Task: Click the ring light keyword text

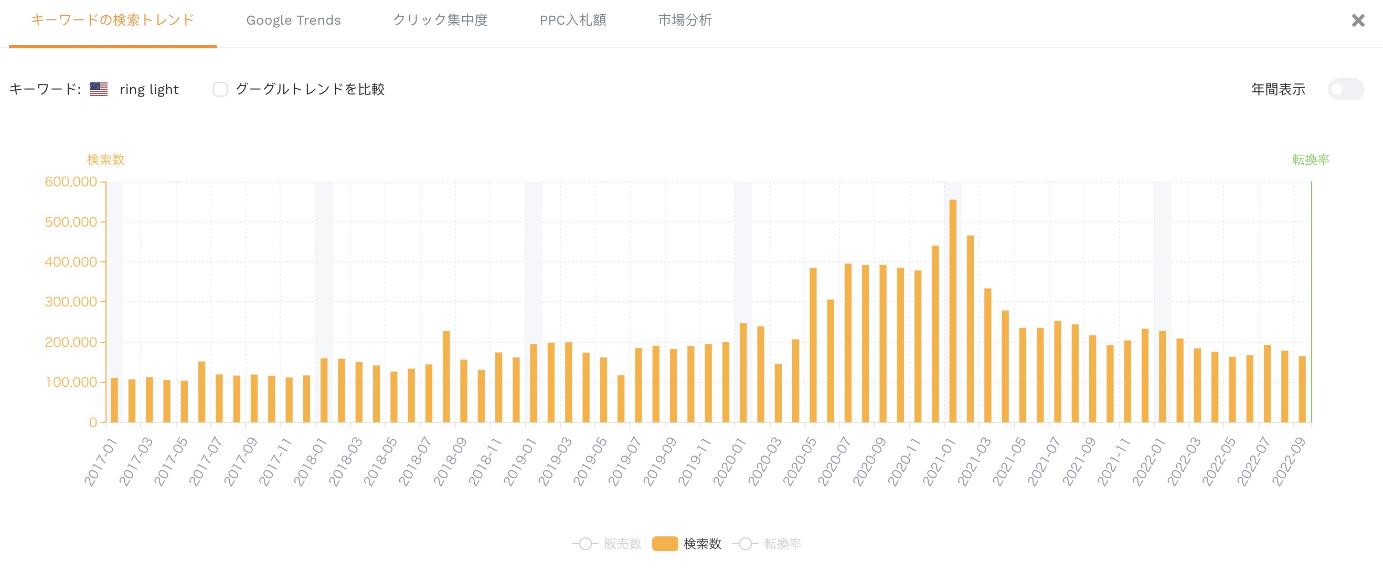Action: (148, 89)
